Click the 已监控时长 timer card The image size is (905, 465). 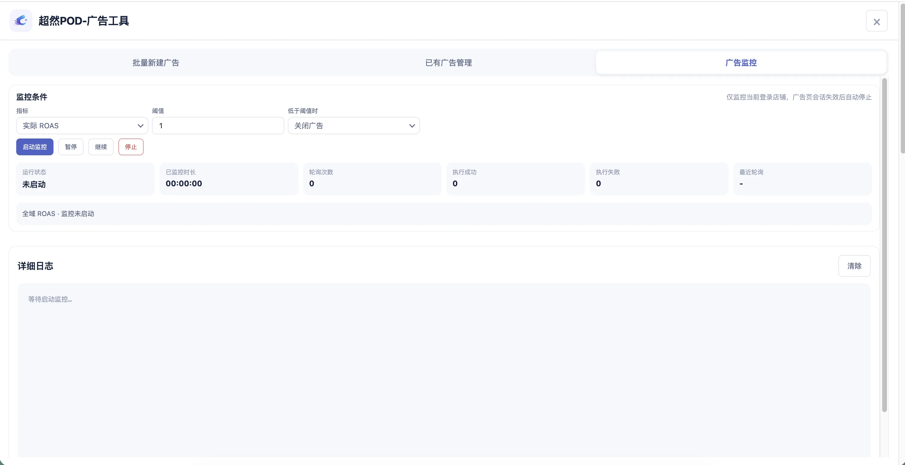point(229,179)
